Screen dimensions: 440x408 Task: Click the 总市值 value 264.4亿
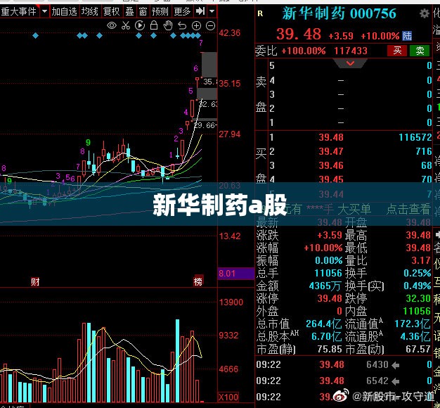323,324
